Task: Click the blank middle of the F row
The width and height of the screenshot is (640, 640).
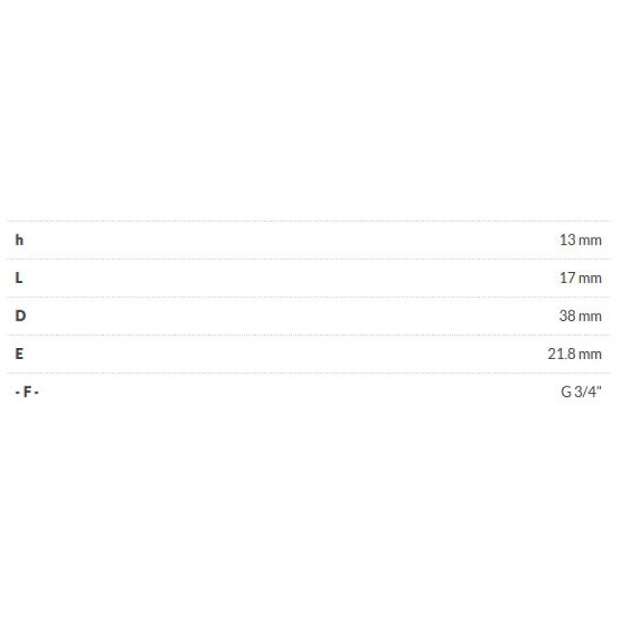Action: [x=308, y=392]
